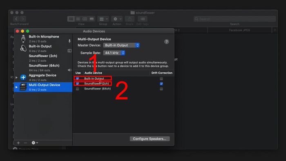
Task: Open the Finder Group menu button
Action: pos(103,19)
